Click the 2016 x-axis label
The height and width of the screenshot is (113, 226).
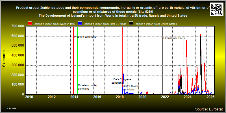(97, 97)
